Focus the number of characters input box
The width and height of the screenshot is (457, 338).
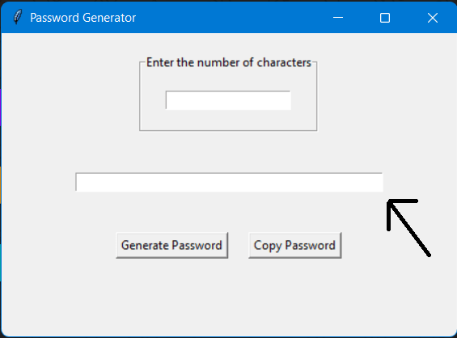pyautogui.click(x=228, y=100)
